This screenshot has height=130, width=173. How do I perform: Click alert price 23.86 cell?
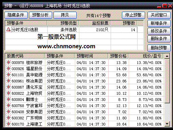(x=119, y=81)
